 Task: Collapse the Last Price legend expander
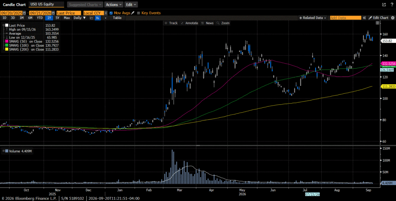click(4, 25)
